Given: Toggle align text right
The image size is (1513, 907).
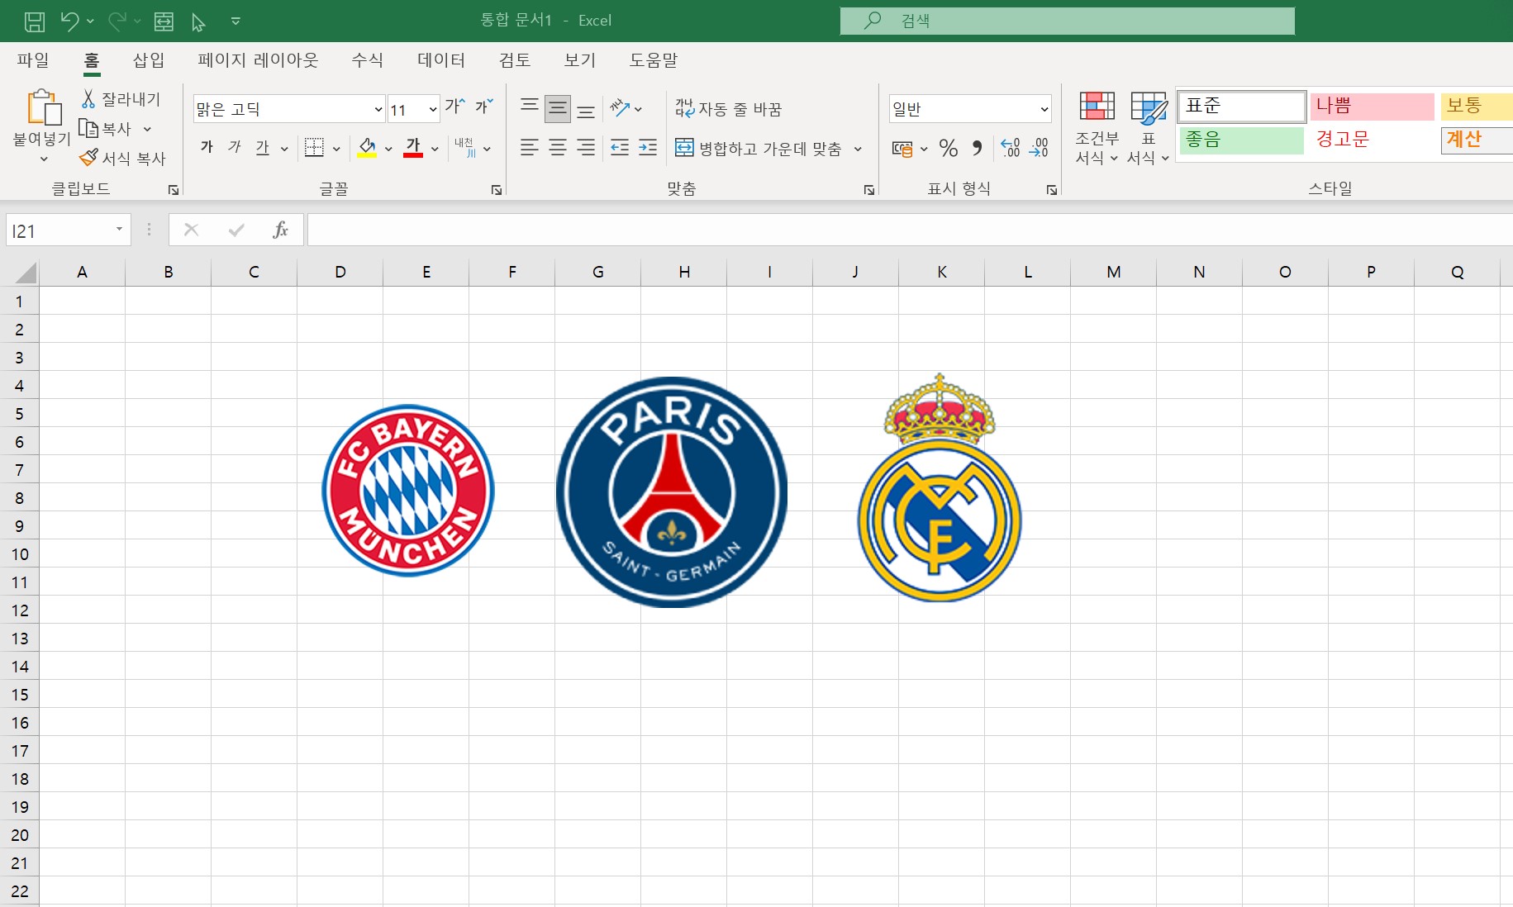Looking at the screenshot, I should click(586, 148).
